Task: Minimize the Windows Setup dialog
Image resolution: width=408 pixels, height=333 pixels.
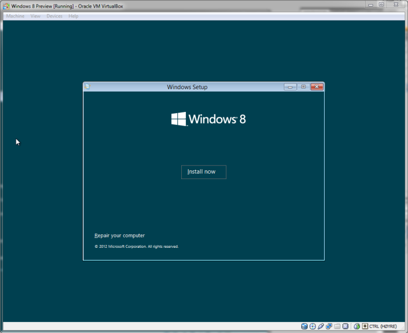Action: pos(290,87)
